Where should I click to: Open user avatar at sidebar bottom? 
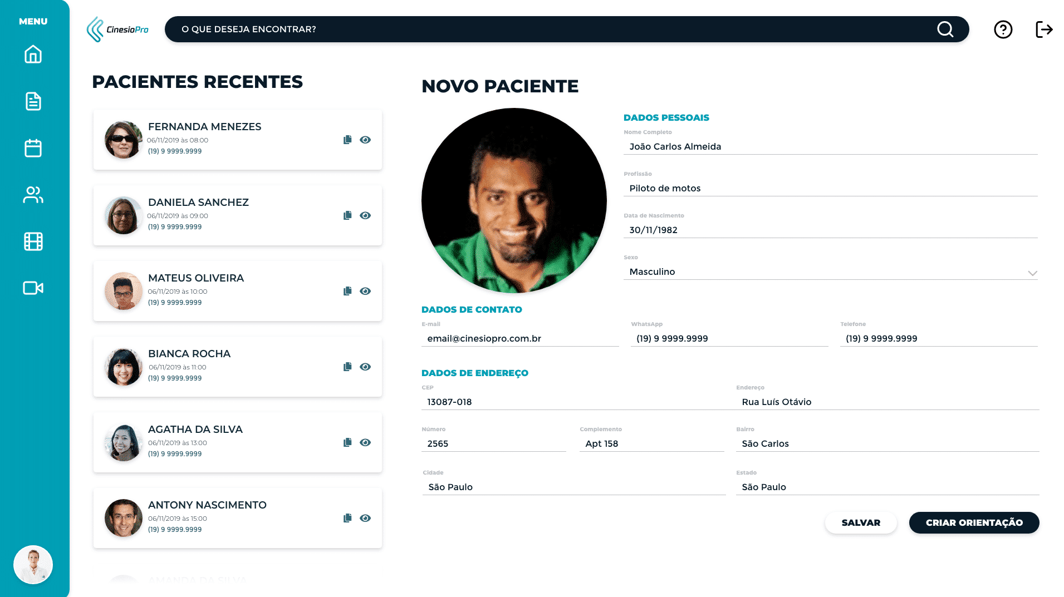click(33, 564)
